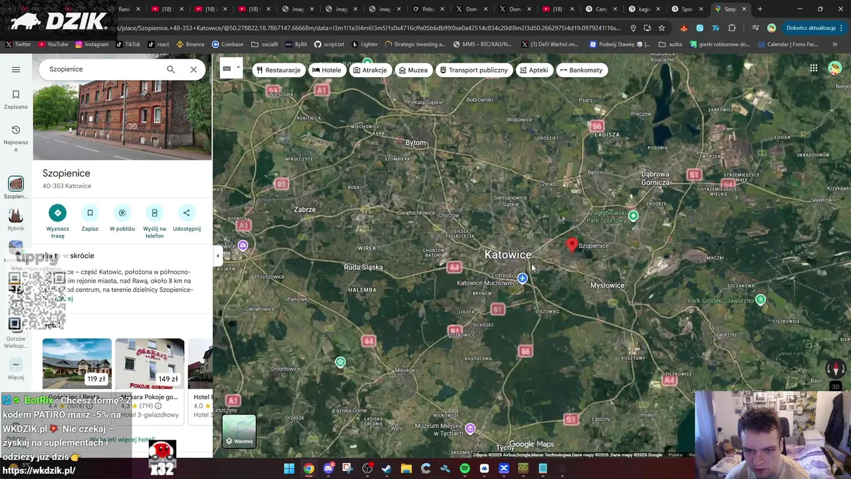
Task: Select the Muzea filter chip
Action: tap(414, 70)
